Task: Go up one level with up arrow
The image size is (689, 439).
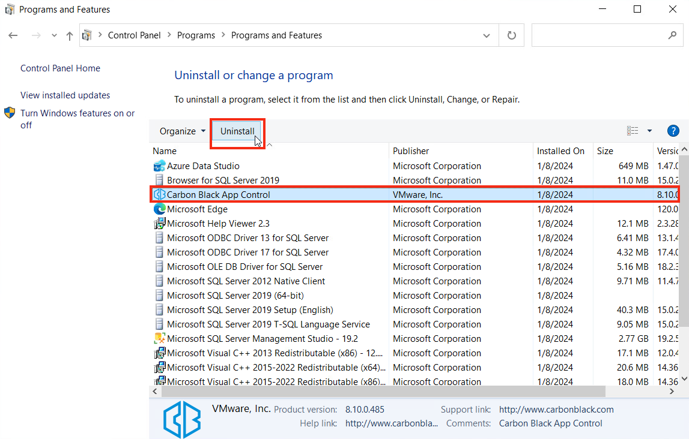Action: click(70, 35)
